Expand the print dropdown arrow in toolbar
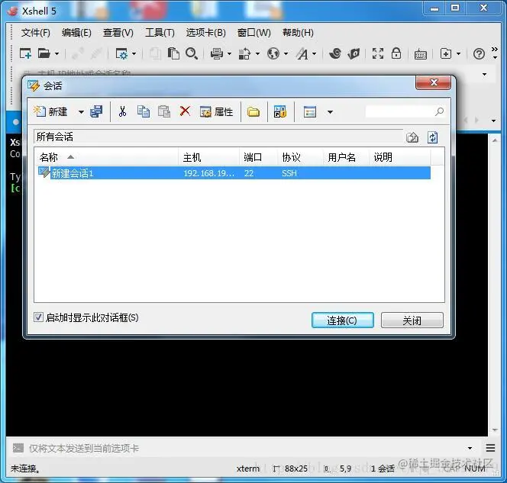The image size is (507, 483). (x=229, y=53)
